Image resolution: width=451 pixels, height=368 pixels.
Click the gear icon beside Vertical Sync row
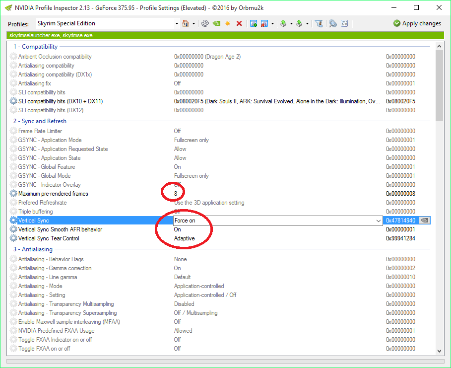click(13, 221)
